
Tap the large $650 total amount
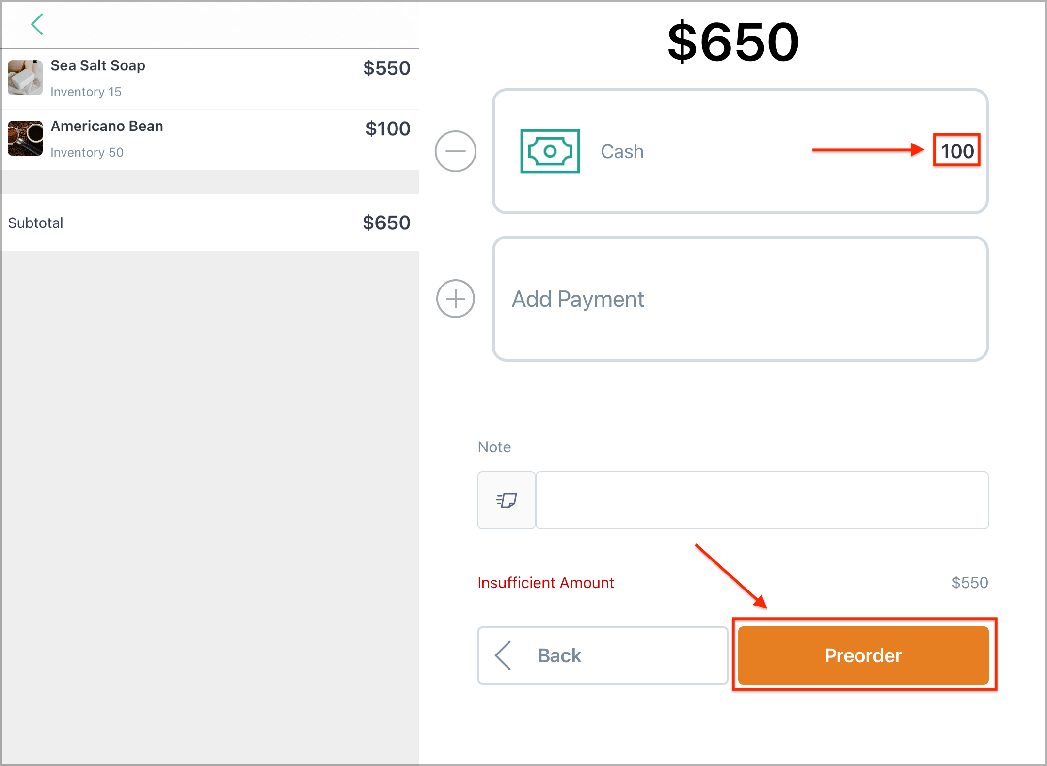tap(733, 42)
